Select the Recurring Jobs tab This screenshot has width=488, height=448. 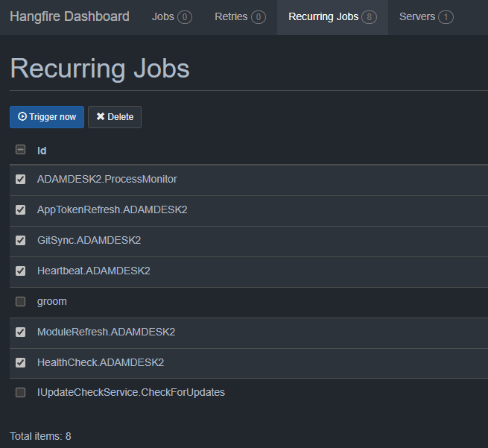pos(332,17)
